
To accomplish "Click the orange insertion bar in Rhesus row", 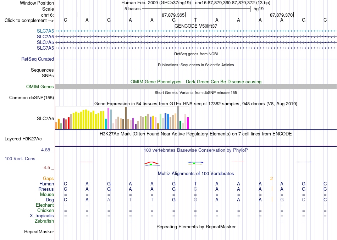I will (272, 189).
